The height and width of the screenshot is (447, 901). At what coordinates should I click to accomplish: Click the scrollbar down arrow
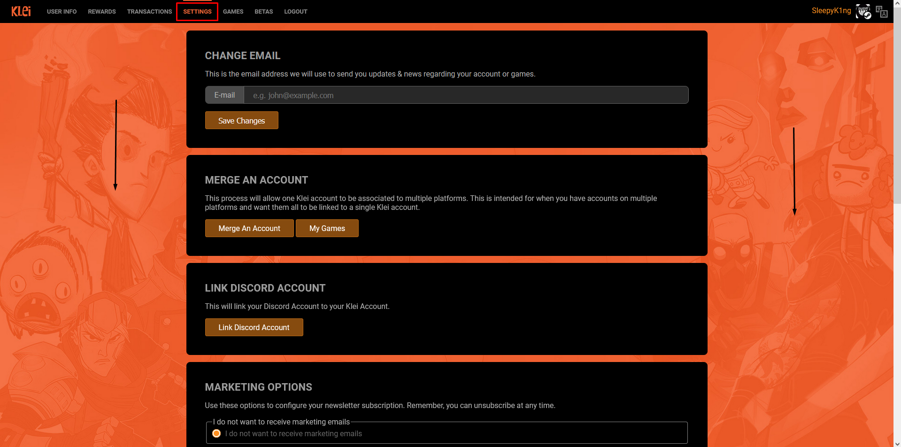point(897,443)
